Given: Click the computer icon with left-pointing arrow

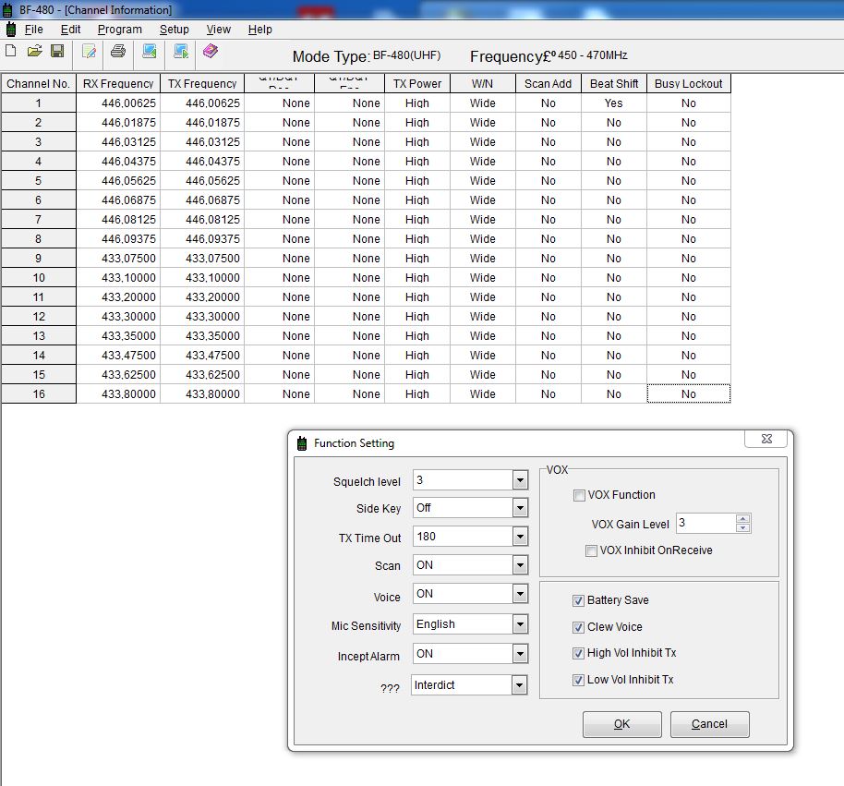Looking at the screenshot, I should pyautogui.click(x=149, y=51).
